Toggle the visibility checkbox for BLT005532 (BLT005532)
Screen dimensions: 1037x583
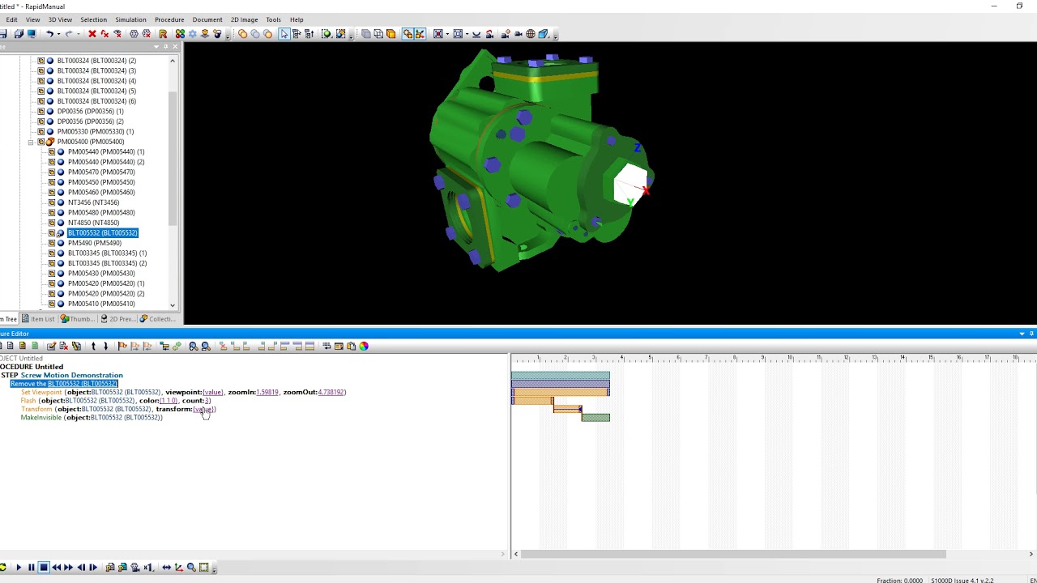(x=52, y=233)
